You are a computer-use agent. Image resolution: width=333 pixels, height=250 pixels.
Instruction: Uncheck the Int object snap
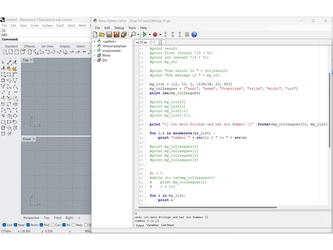tap(64, 225)
